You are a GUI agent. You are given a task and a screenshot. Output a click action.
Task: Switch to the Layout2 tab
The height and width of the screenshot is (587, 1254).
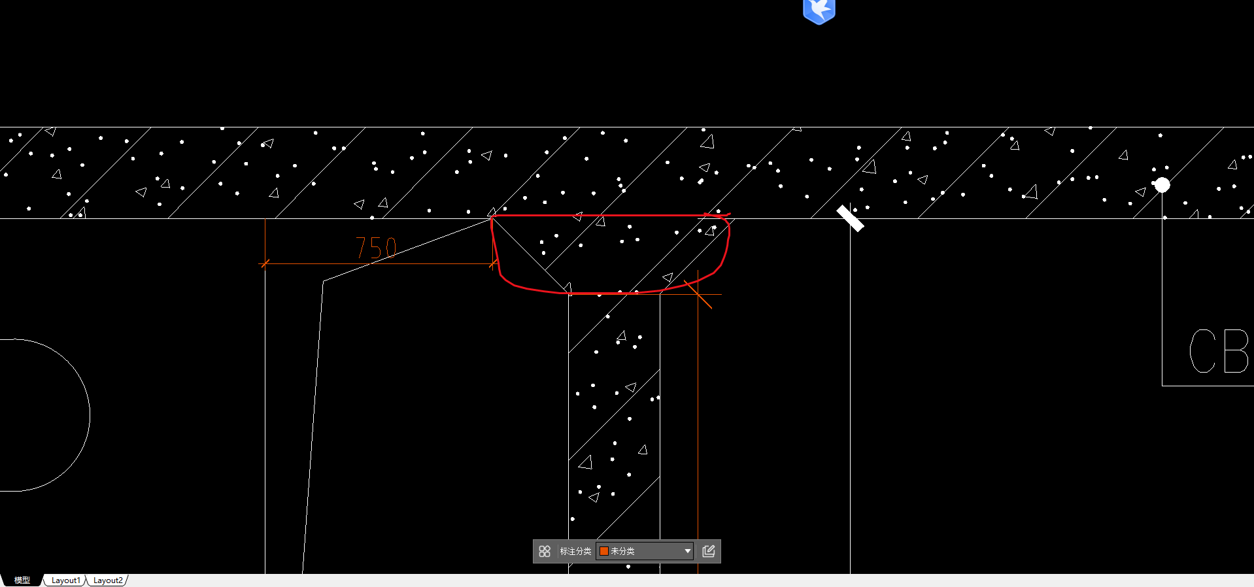[108, 580]
